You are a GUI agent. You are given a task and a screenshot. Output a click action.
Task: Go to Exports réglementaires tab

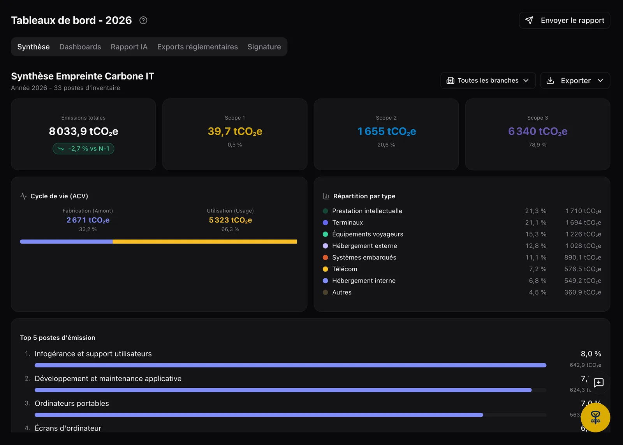[x=197, y=47]
